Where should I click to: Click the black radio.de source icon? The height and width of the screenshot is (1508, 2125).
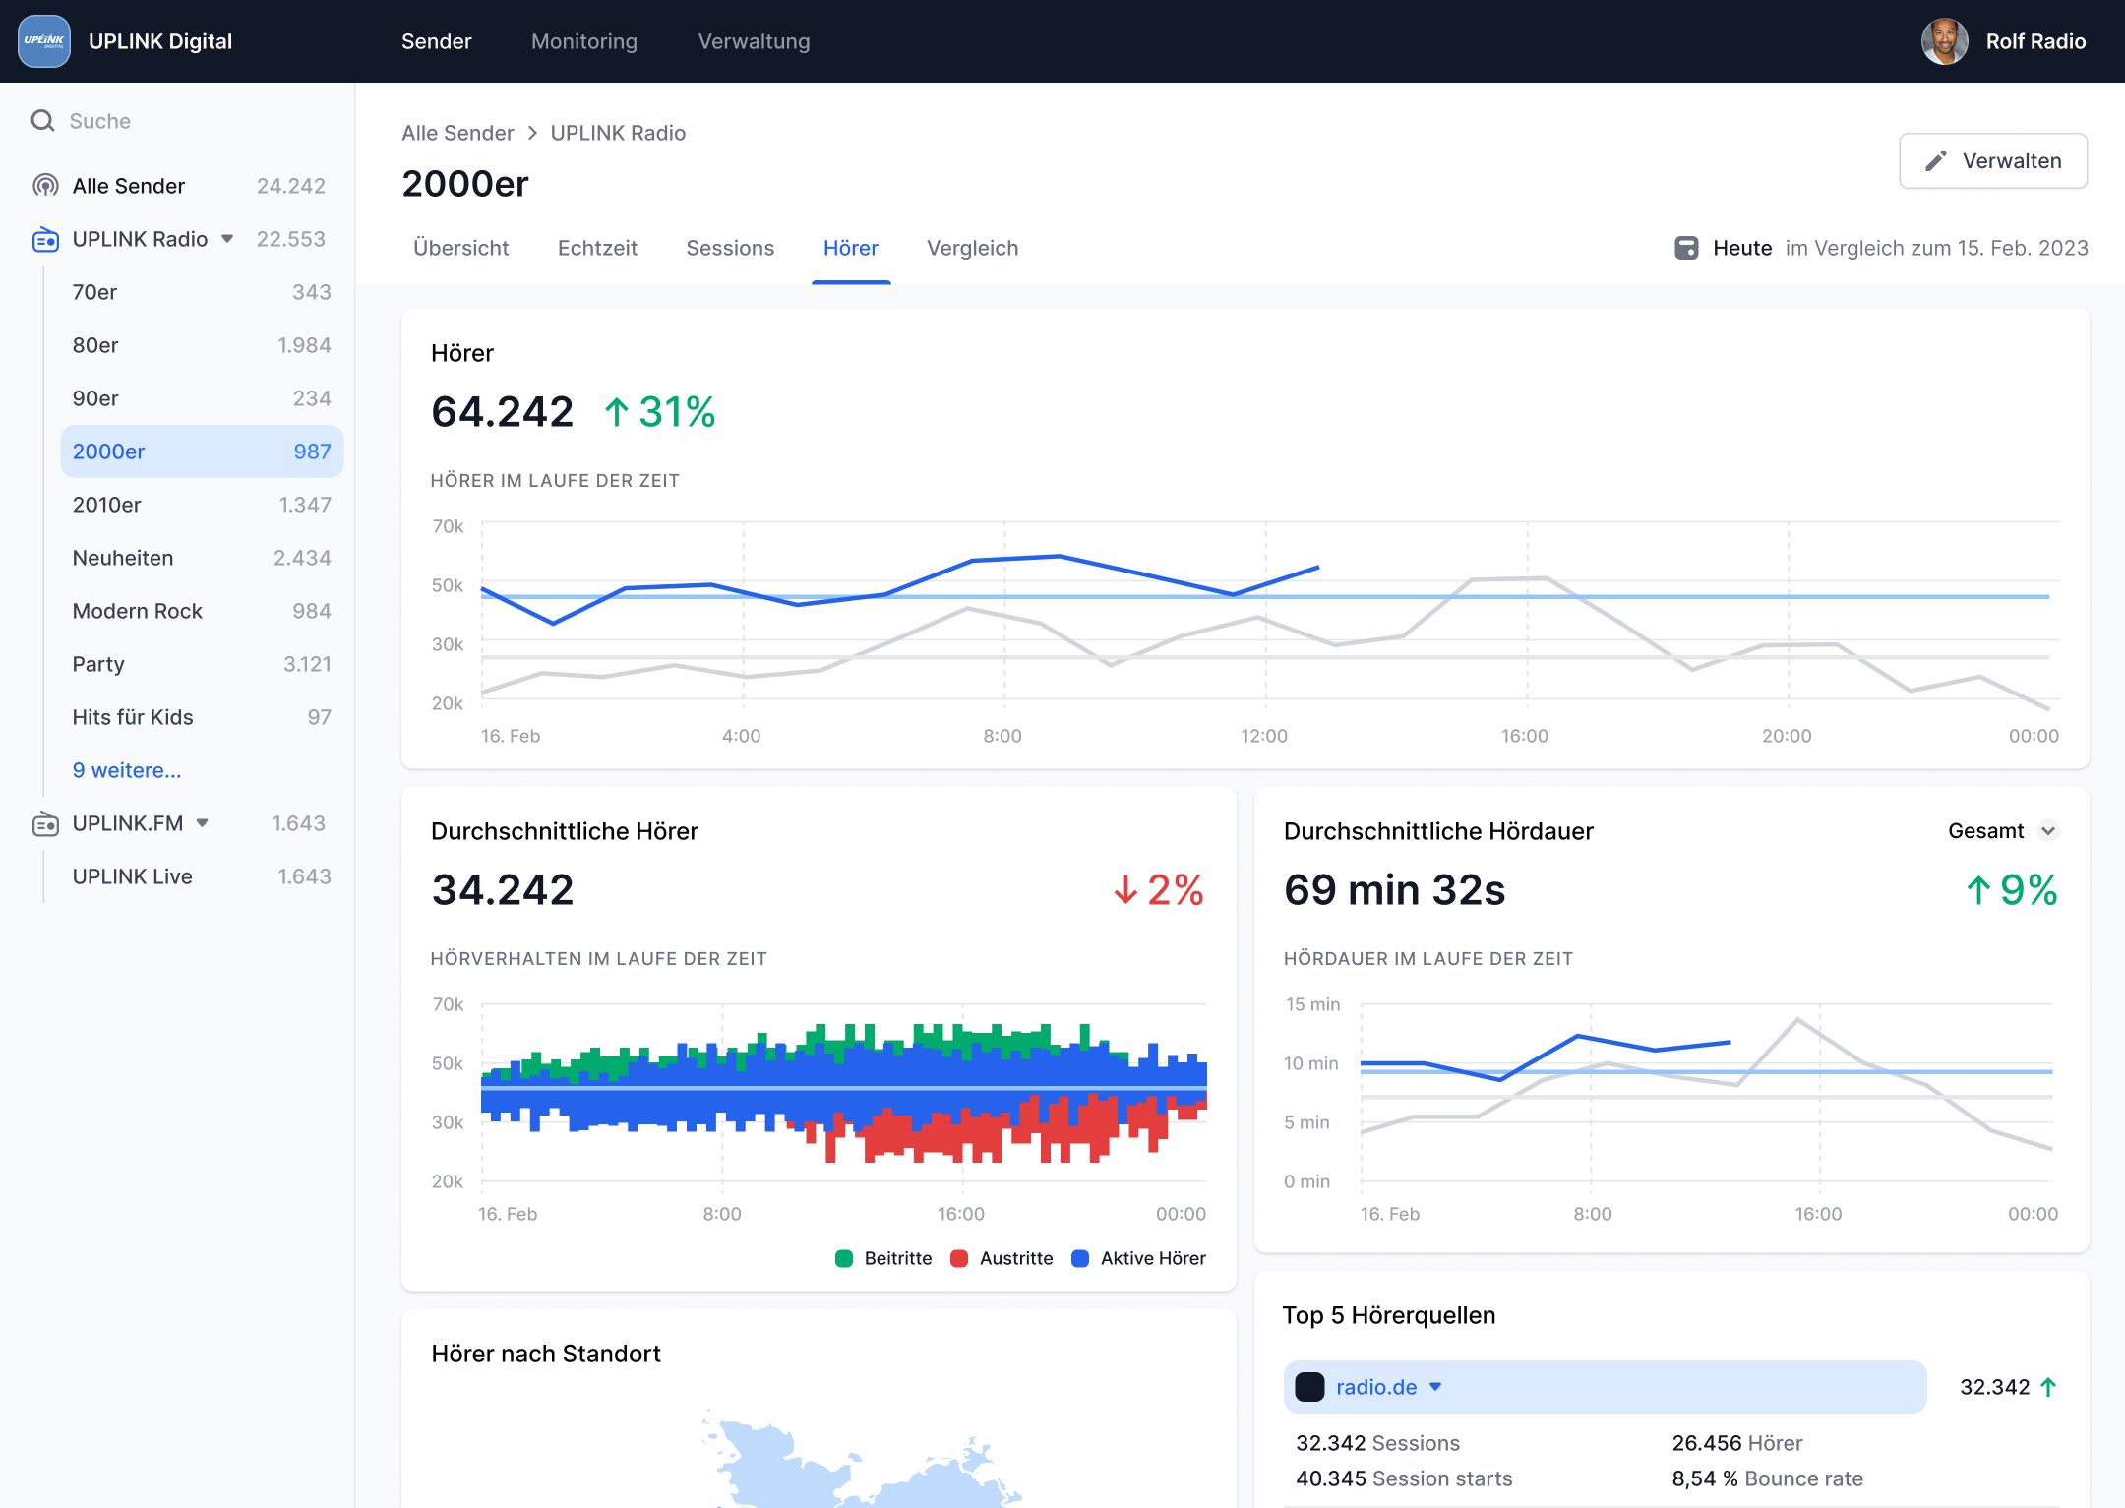pos(1309,1387)
